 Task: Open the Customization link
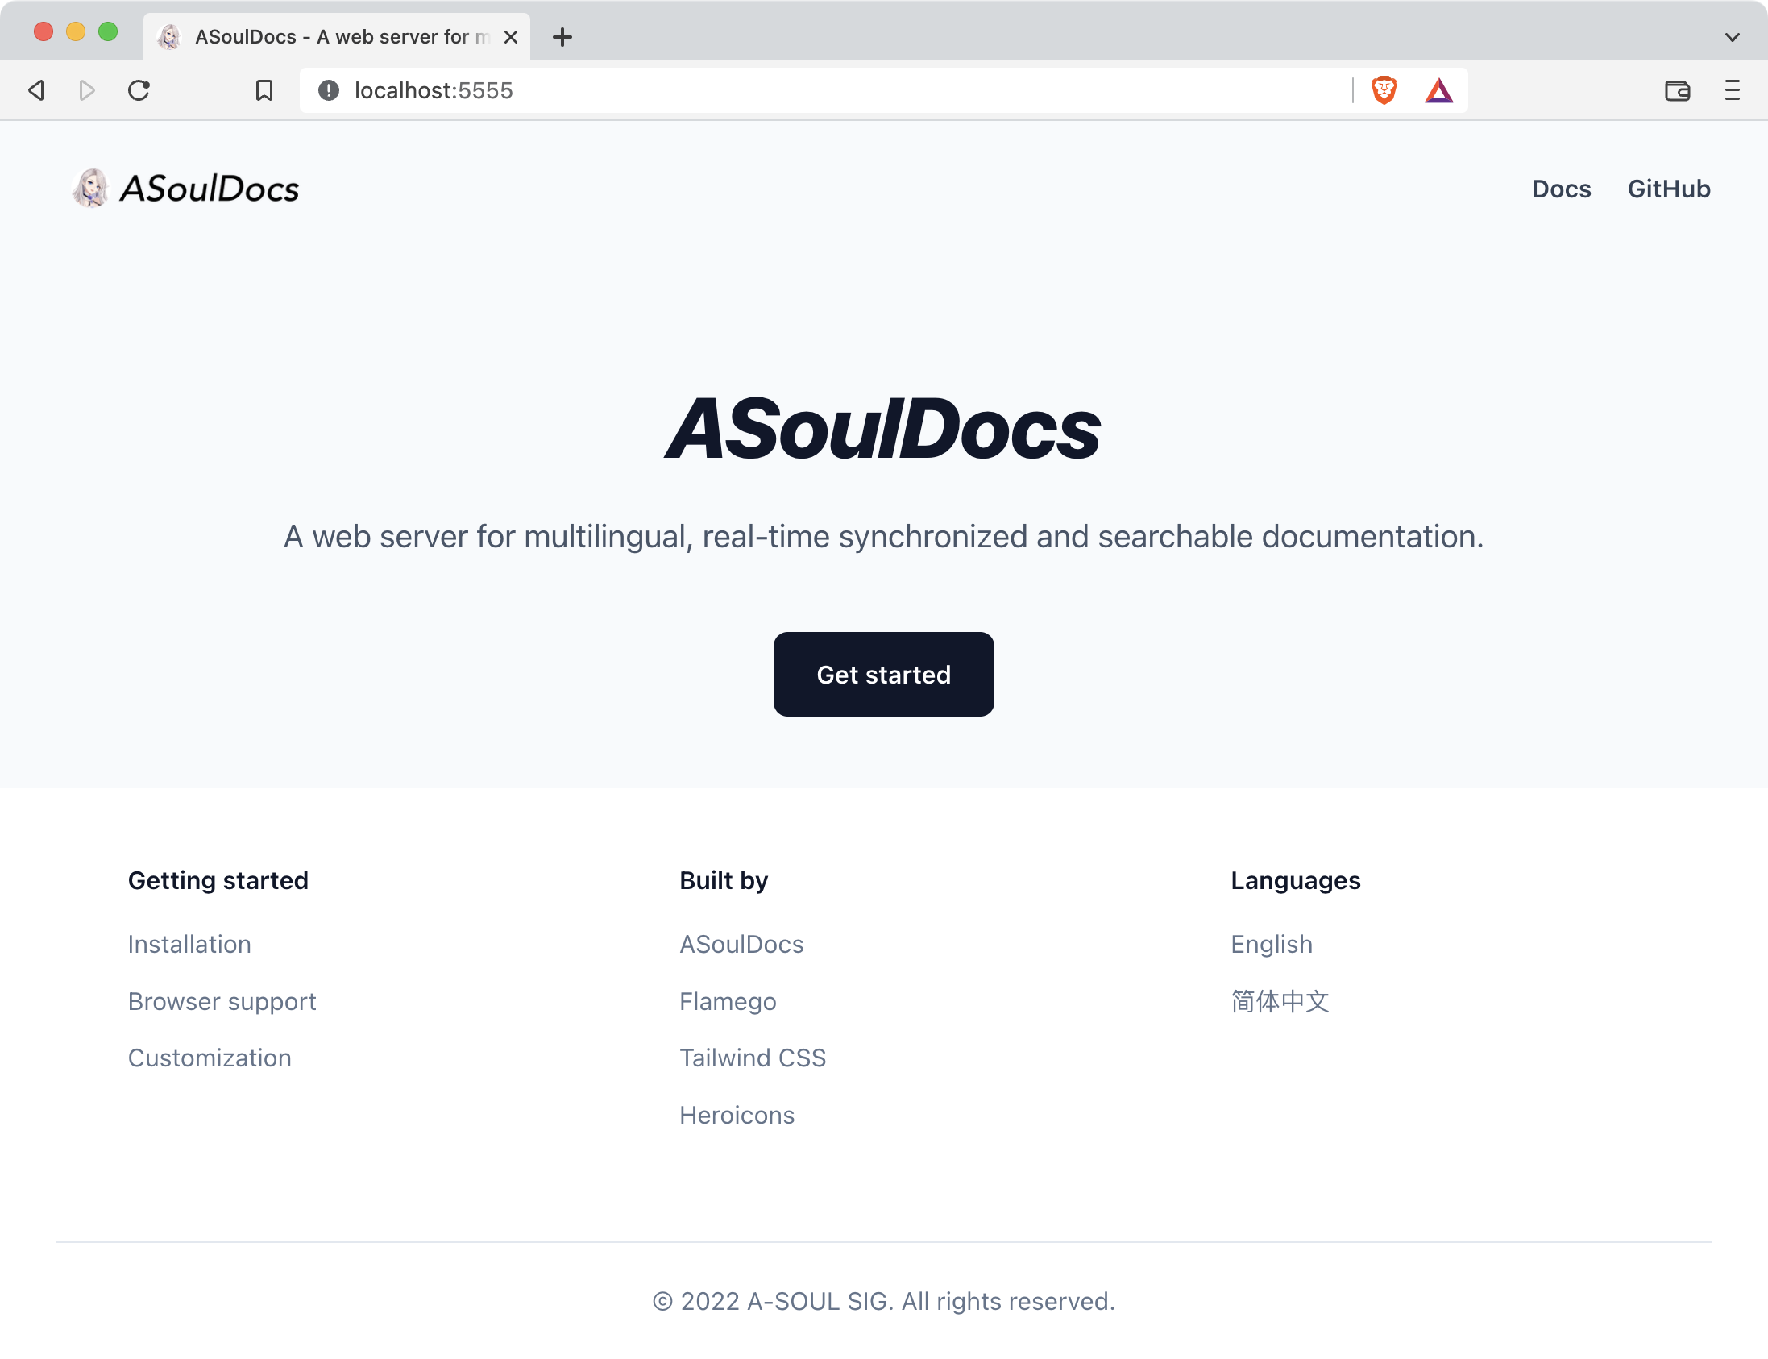click(210, 1058)
